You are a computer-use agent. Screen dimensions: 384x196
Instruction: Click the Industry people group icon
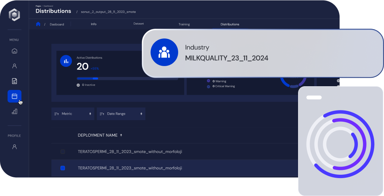(x=164, y=52)
